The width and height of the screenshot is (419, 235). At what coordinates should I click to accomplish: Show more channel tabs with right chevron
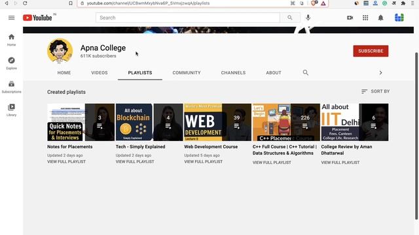tap(380, 72)
